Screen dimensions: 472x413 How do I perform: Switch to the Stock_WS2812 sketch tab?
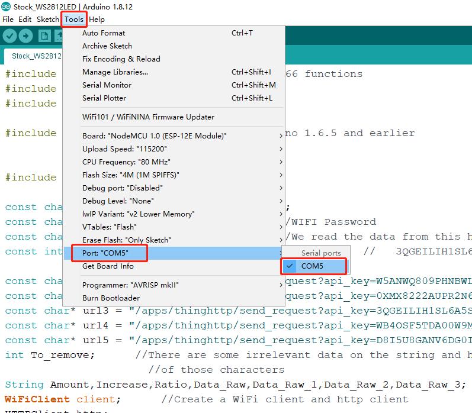[36, 56]
